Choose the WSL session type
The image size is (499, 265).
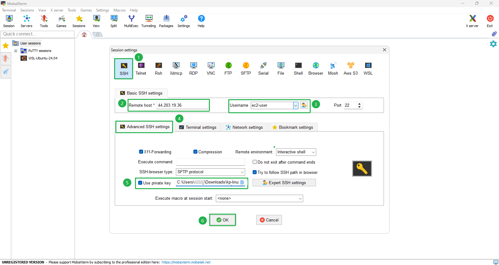tap(368, 69)
